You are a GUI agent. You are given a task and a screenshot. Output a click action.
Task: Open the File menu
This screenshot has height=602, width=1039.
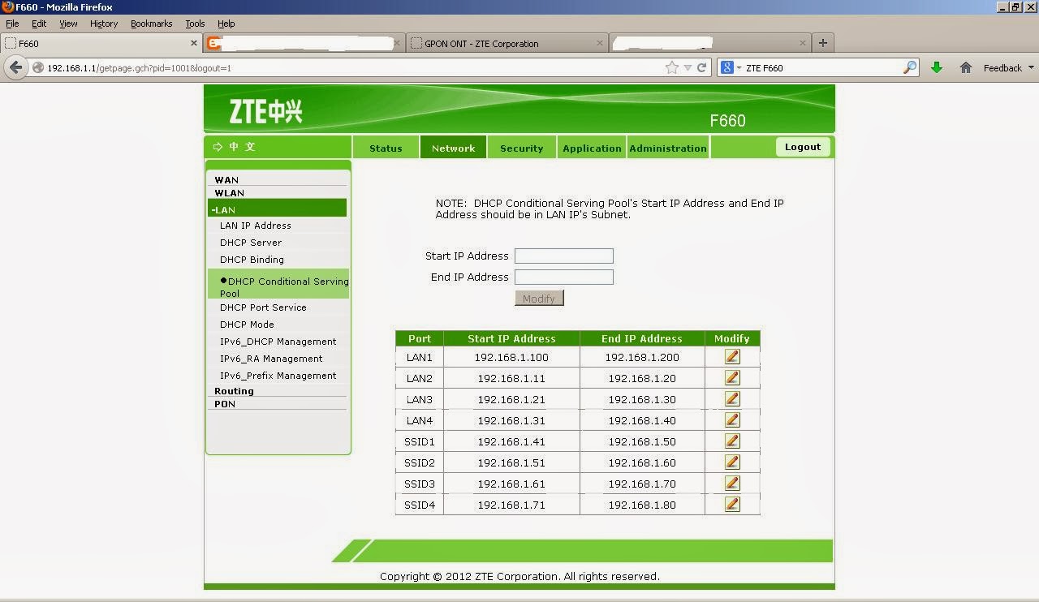coord(12,24)
